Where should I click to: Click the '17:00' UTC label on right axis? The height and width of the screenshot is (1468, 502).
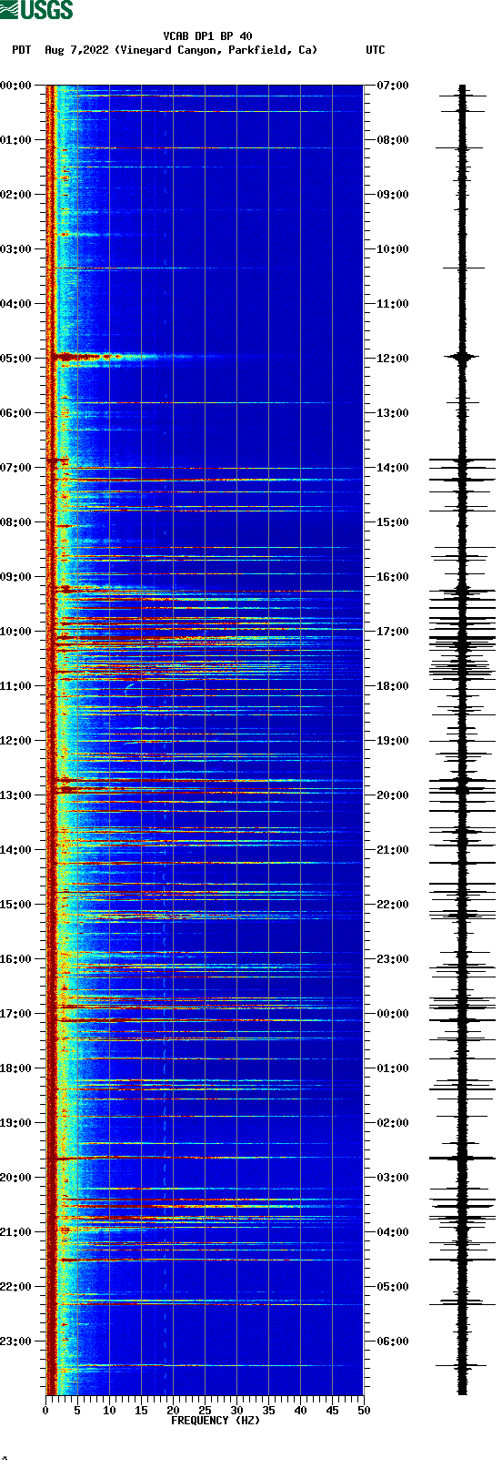coord(393,632)
